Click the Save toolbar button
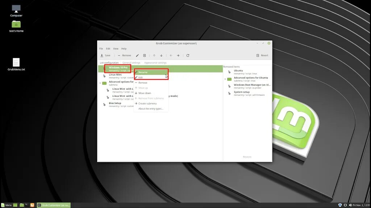This screenshot has width=371, height=208. click(105, 55)
